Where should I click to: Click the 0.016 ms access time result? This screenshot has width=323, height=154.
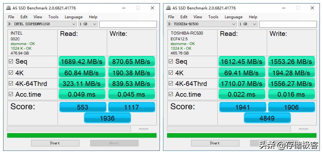pyautogui.click(x=291, y=94)
